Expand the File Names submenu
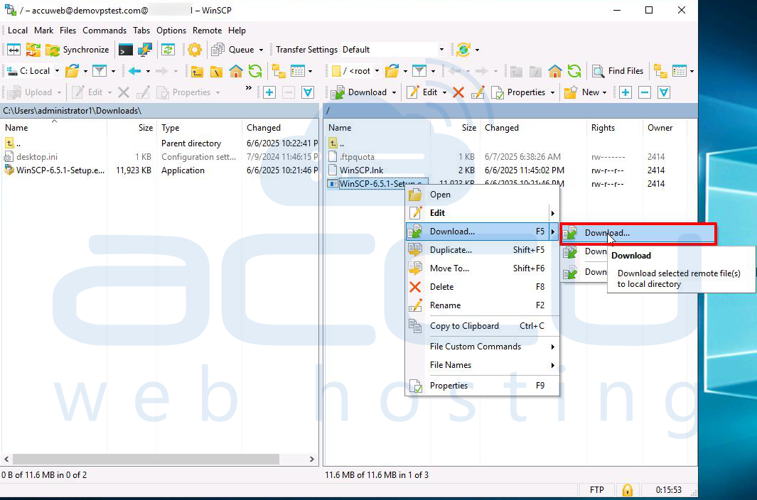This screenshot has width=757, height=500. pyautogui.click(x=482, y=365)
